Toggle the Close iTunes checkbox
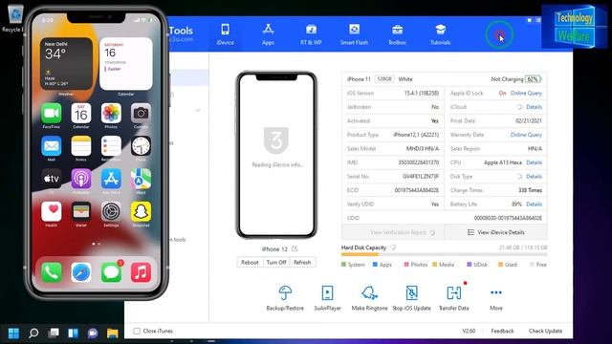Image resolution: width=612 pixels, height=344 pixels. click(x=137, y=331)
